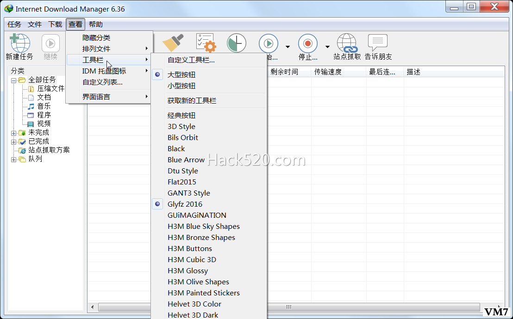Expand the 已完成 tree node
The width and height of the screenshot is (513, 319).
13,142
